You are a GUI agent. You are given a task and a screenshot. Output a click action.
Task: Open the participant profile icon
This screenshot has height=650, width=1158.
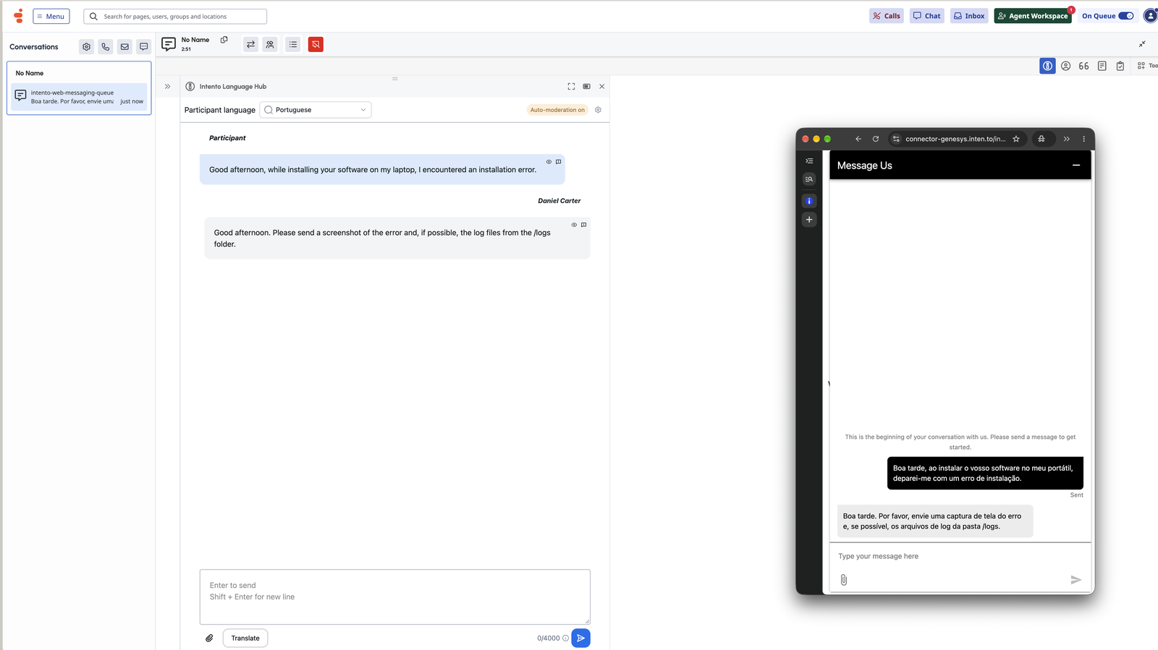click(x=1066, y=66)
